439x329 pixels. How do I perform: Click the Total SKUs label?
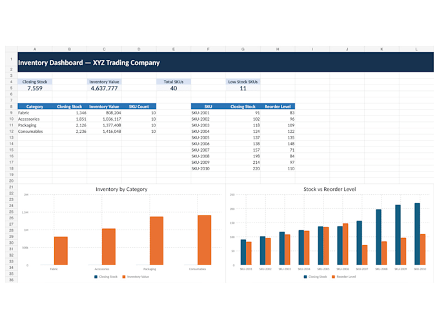pyautogui.click(x=174, y=82)
